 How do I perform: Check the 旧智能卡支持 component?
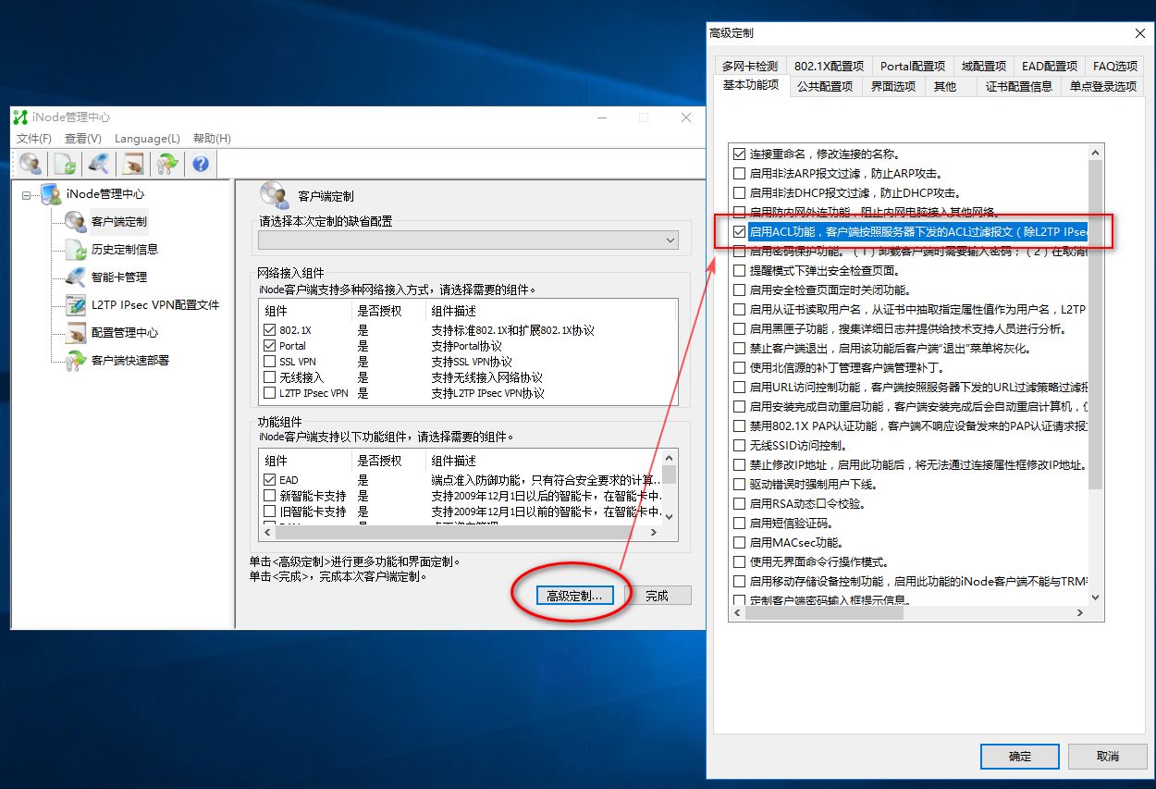pos(269,512)
